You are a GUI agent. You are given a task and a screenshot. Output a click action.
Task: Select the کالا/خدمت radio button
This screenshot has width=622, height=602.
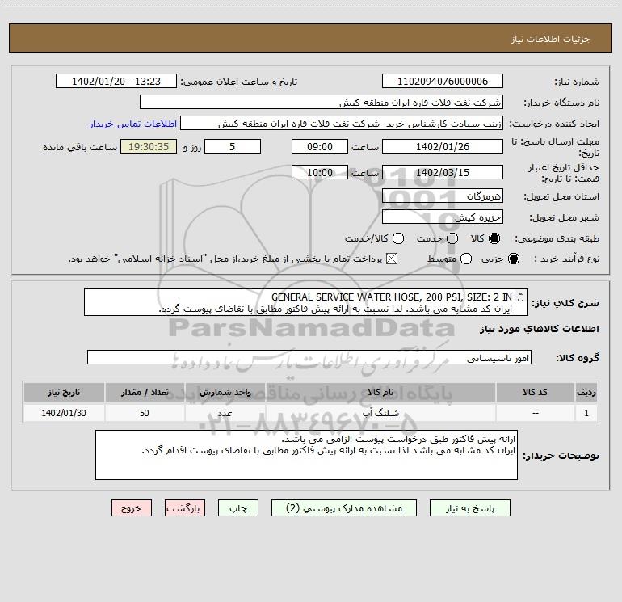pos(398,238)
